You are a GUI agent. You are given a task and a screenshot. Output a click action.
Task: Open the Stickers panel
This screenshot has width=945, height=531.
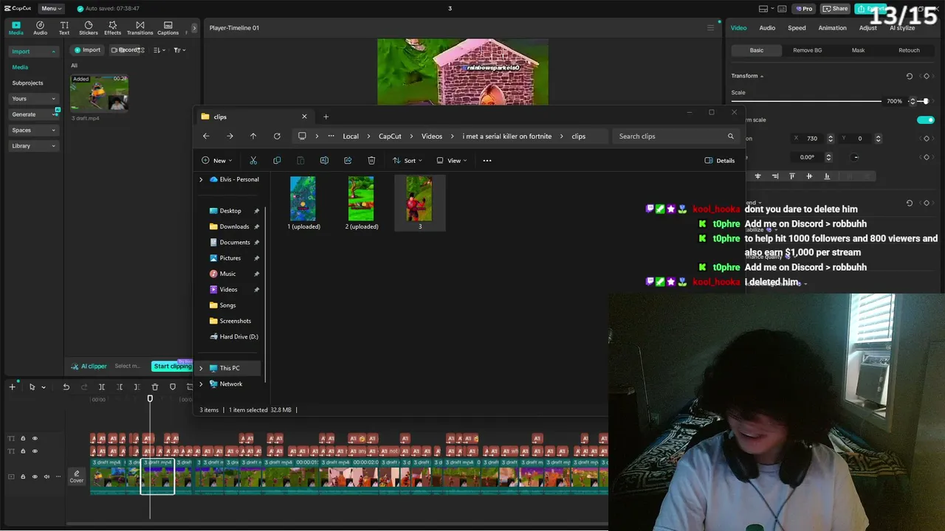(89, 28)
